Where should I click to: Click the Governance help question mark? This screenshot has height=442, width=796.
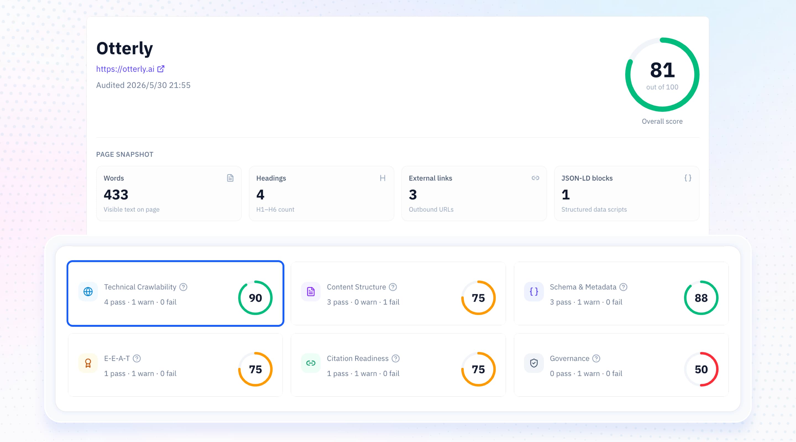coord(596,358)
